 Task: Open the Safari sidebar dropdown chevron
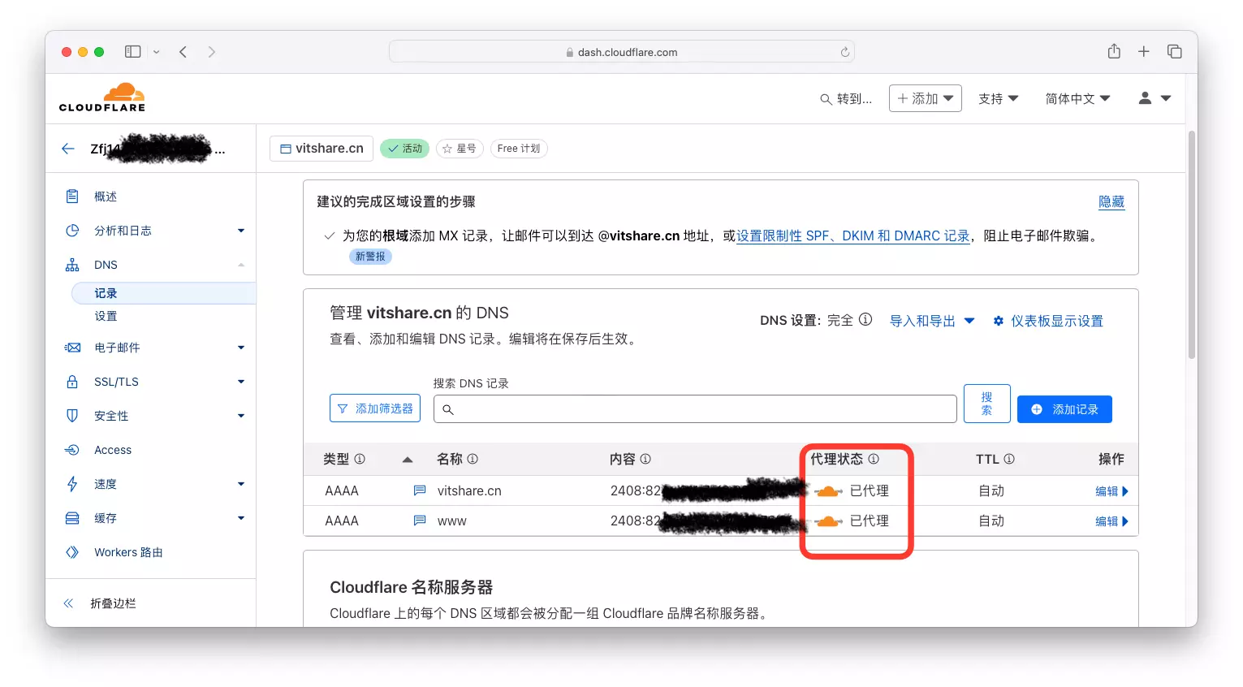(157, 52)
